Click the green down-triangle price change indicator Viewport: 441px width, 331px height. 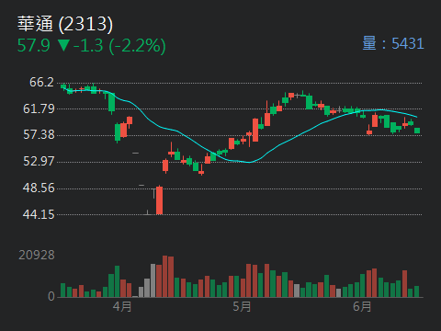coord(63,45)
